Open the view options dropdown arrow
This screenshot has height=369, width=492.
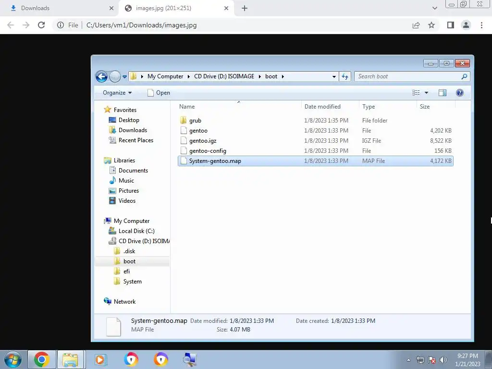point(426,93)
